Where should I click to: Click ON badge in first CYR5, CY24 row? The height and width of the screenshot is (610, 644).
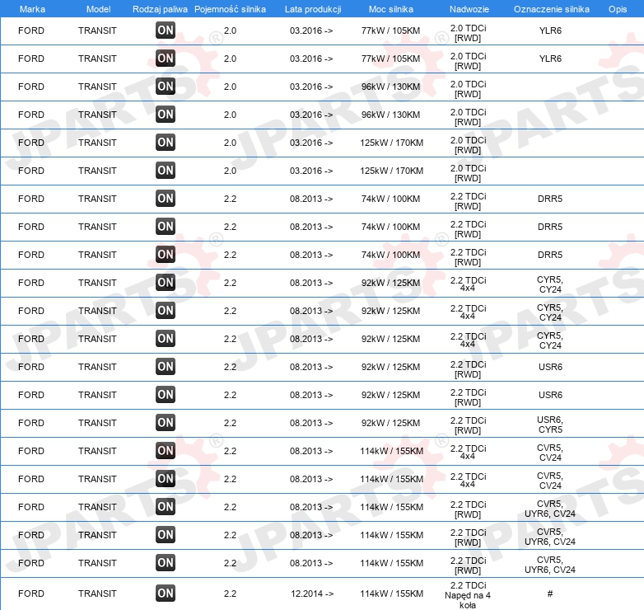[166, 283]
